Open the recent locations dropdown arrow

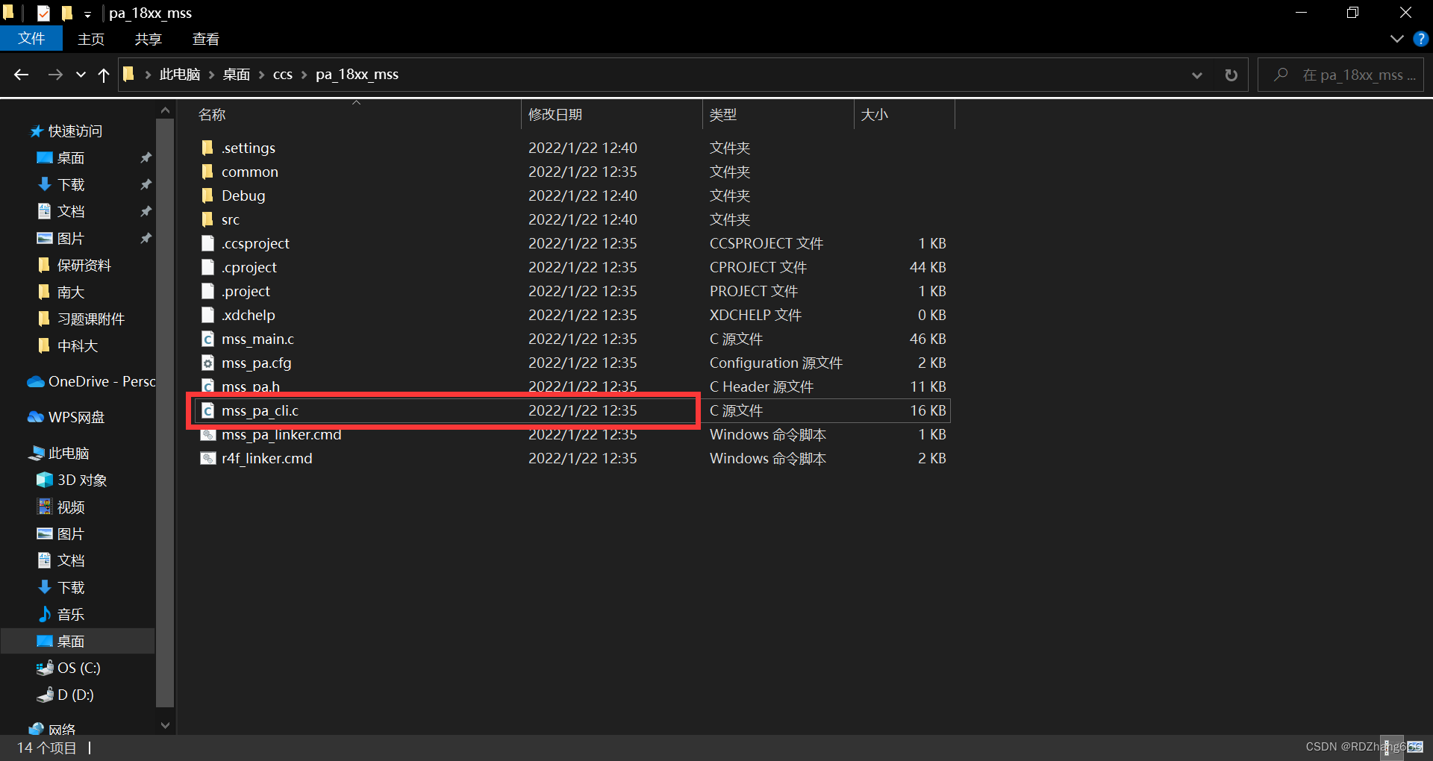pos(81,75)
